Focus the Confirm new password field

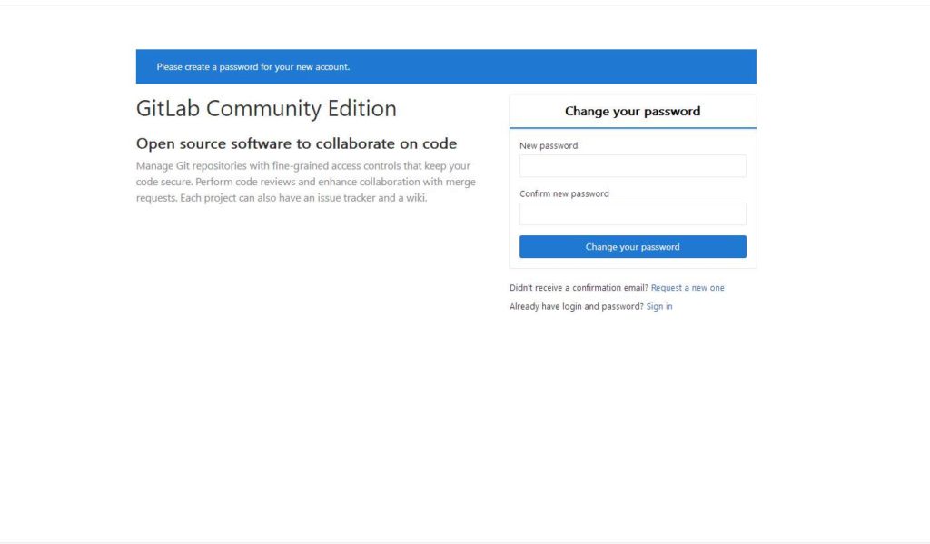point(632,214)
